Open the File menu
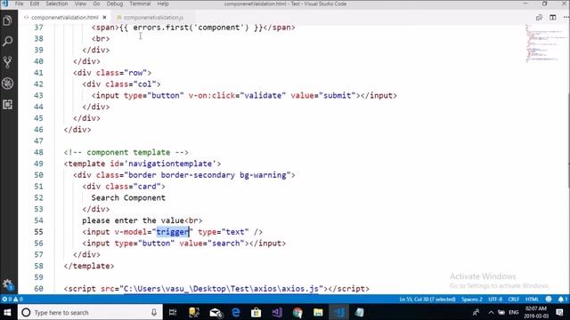Image resolution: width=570 pixels, height=320 pixels. 19,4
